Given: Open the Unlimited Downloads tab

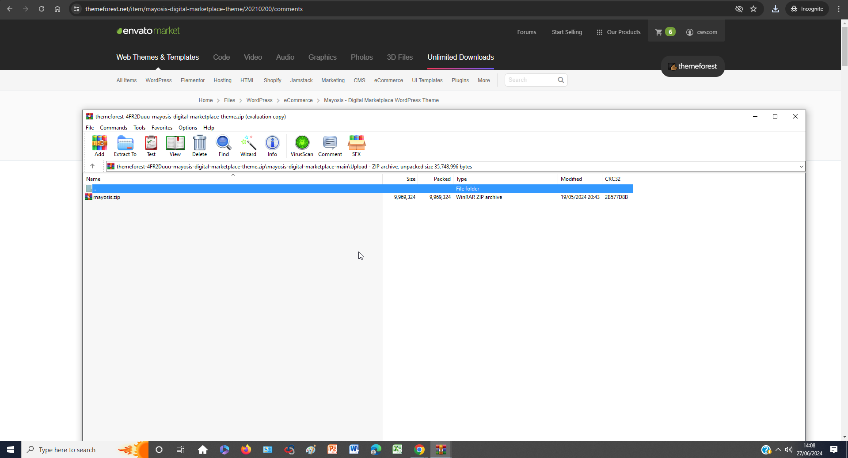Looking at the screenshot, I should (460, 57).
